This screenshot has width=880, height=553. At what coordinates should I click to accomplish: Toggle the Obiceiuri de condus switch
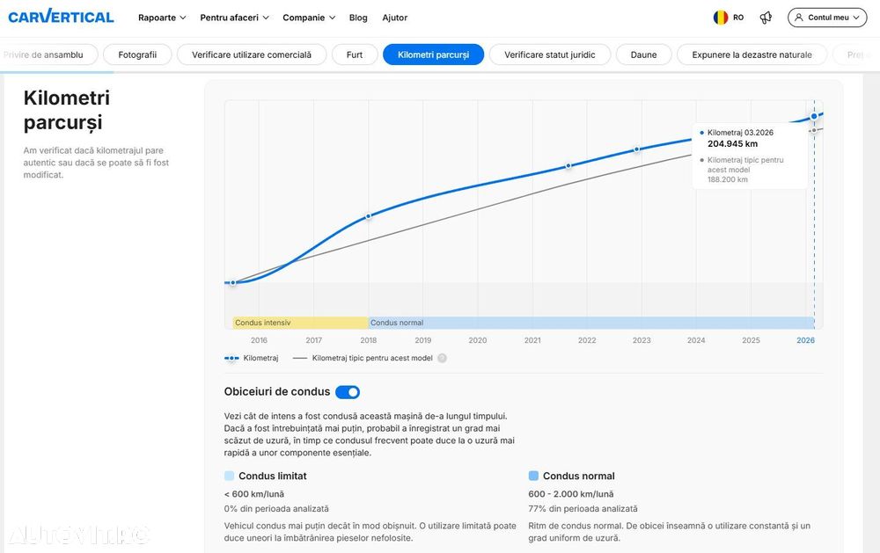click(x=348, y=392)
